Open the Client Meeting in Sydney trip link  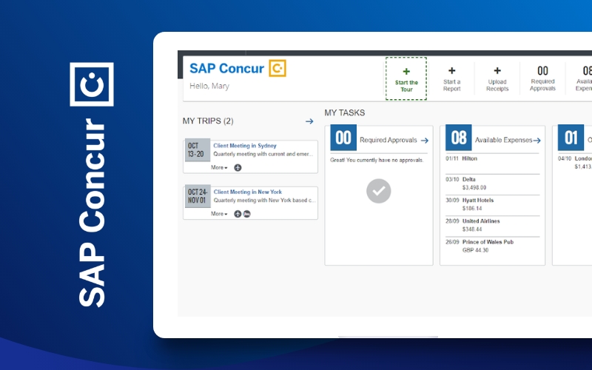[x=245, y=145]
